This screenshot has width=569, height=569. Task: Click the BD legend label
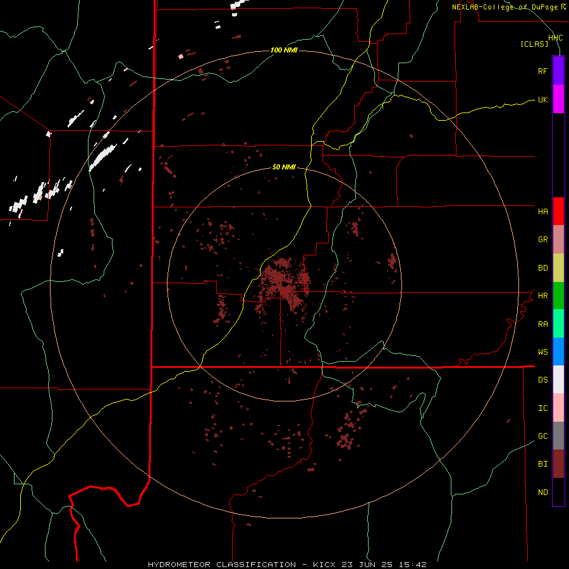pos(542,268)
